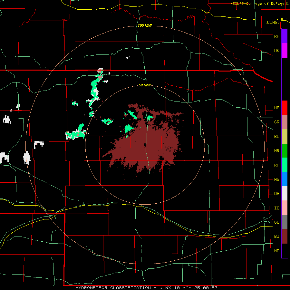The height and width of the screenshot is (290, 290).
Task: Click the BI legend label
Action: (x=276, y=237)
